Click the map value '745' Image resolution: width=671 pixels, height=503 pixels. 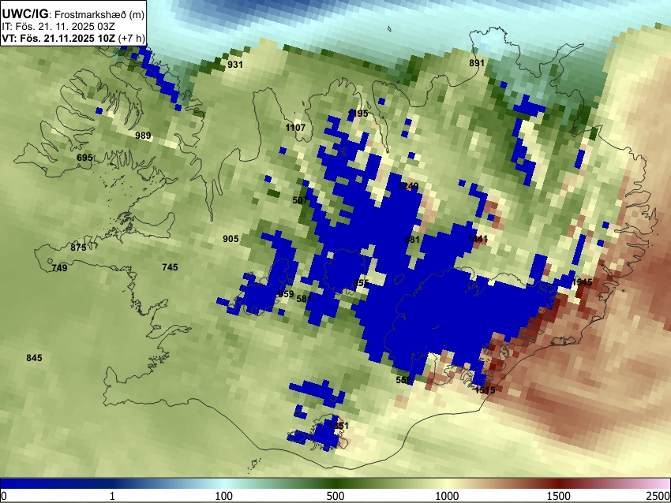coord(170,267)
